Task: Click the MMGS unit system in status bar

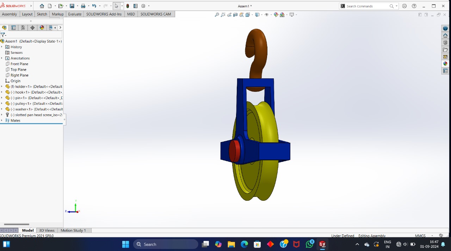Action: (x=420, y=236)
